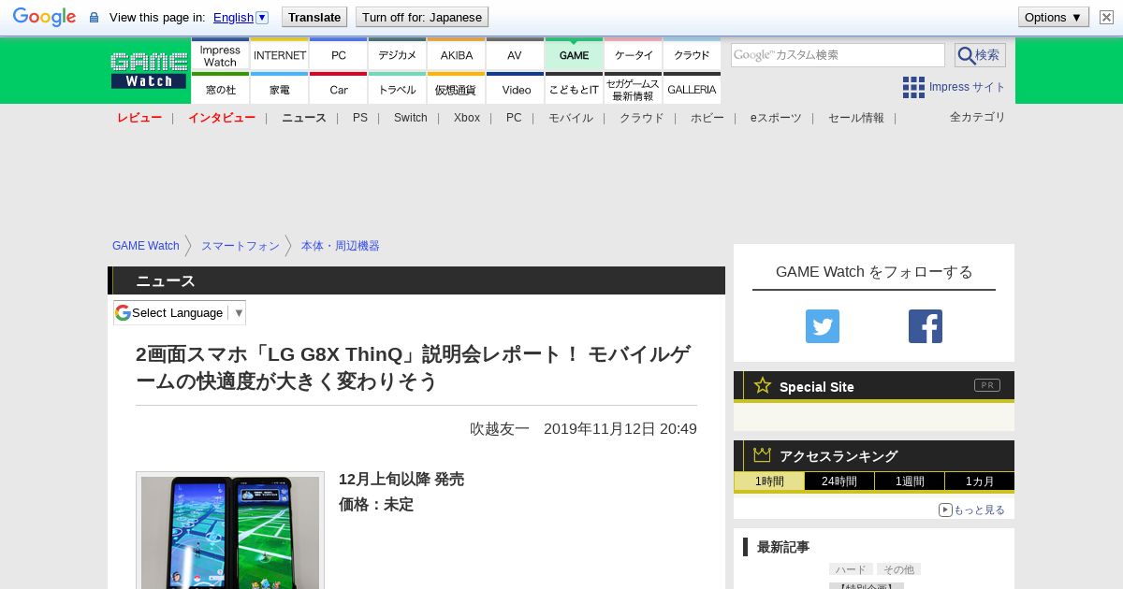Open デジカメ Watch tab
Screen dimensions: 1123x589
pos(398,54)
